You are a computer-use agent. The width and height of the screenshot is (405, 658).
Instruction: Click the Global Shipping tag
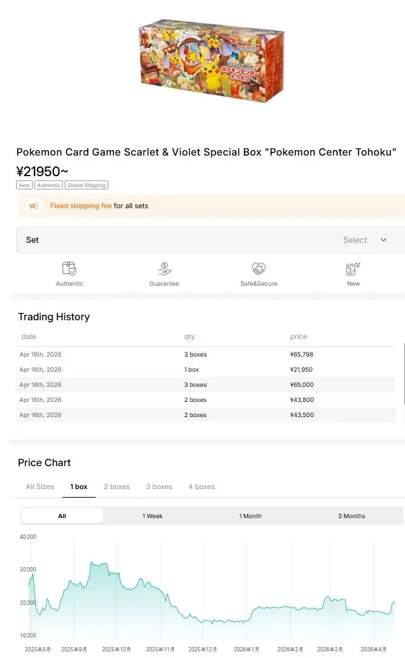pos(87,185)
